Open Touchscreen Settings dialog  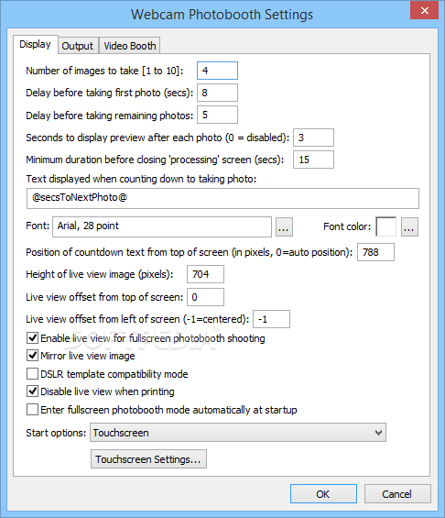click(148, 459)
